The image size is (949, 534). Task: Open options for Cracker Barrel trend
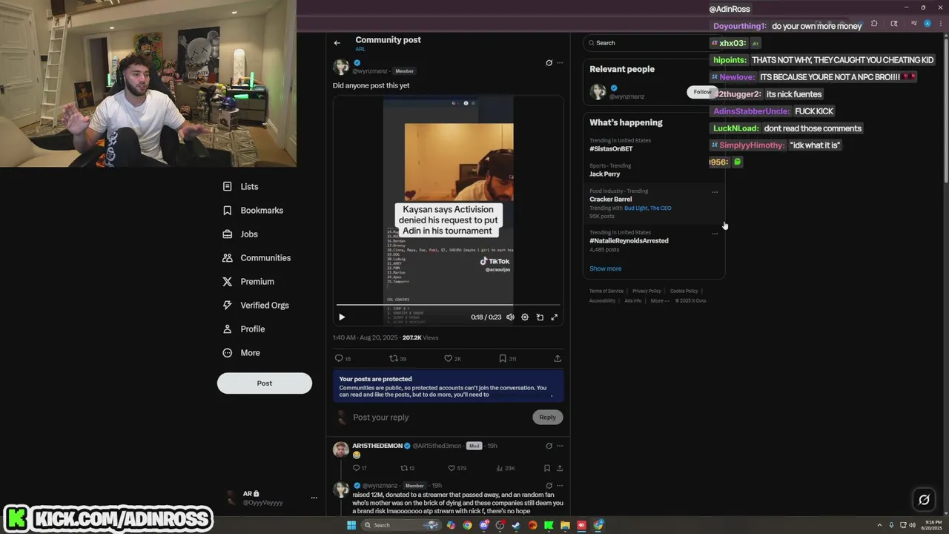coord(715,192)
